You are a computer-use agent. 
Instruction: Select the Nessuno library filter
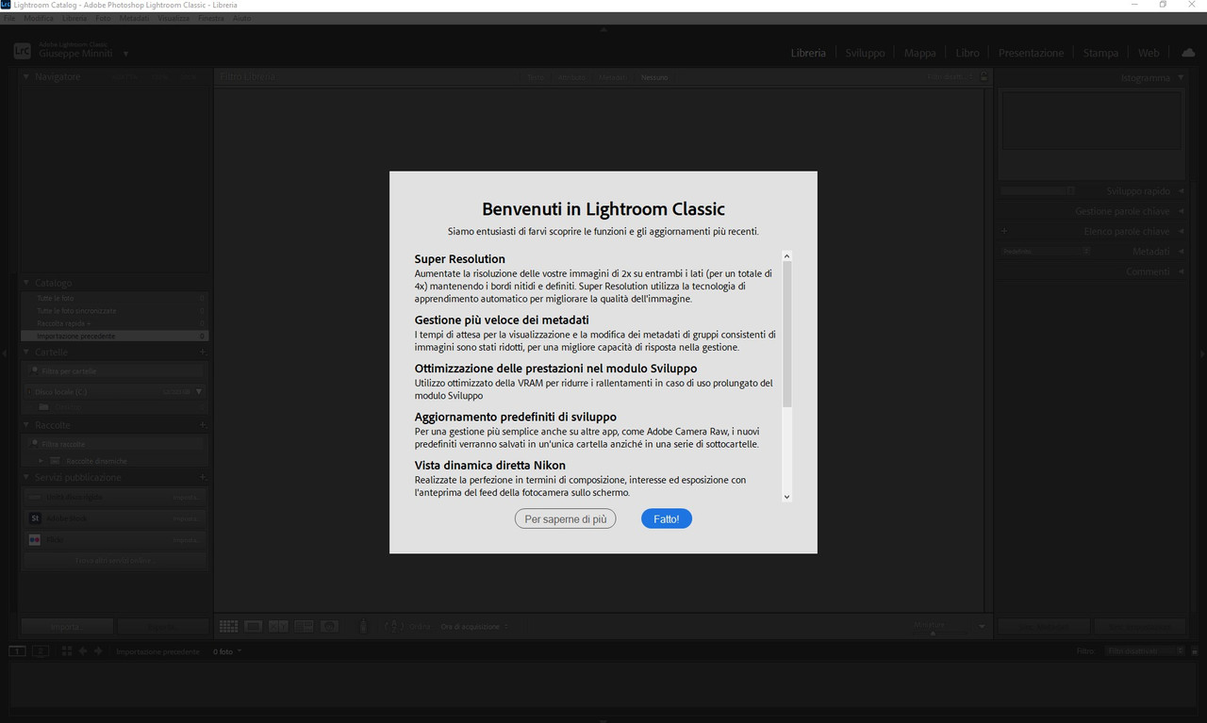(654, 77)
